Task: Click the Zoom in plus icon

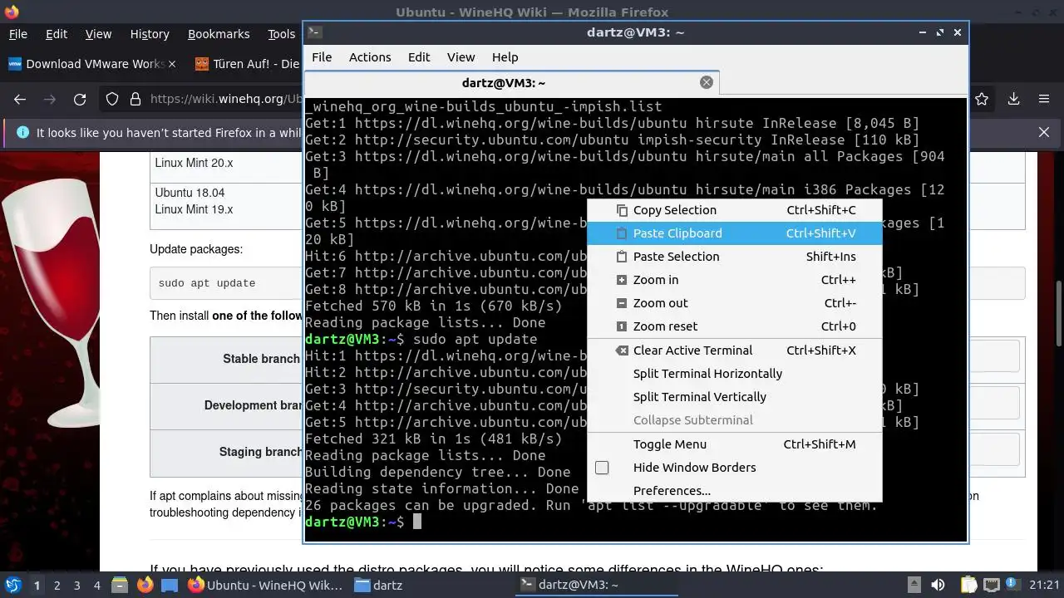Action: tap(621, 280)
